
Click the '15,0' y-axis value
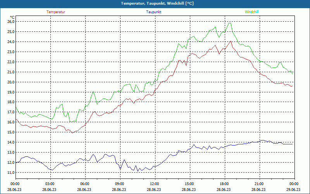point(11,132)
